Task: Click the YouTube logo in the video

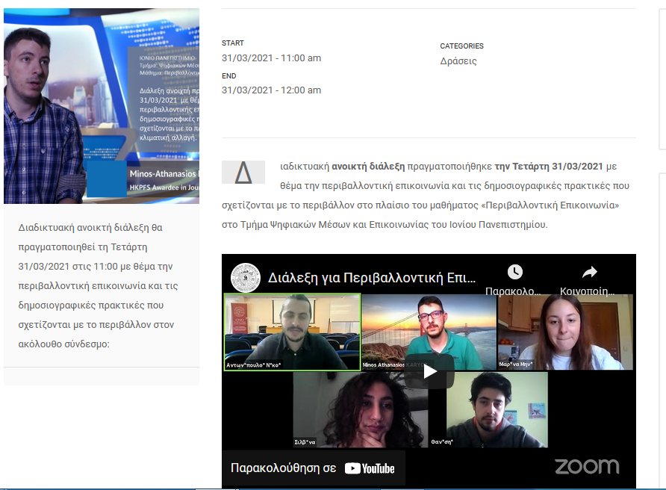Action: point(370,468)
